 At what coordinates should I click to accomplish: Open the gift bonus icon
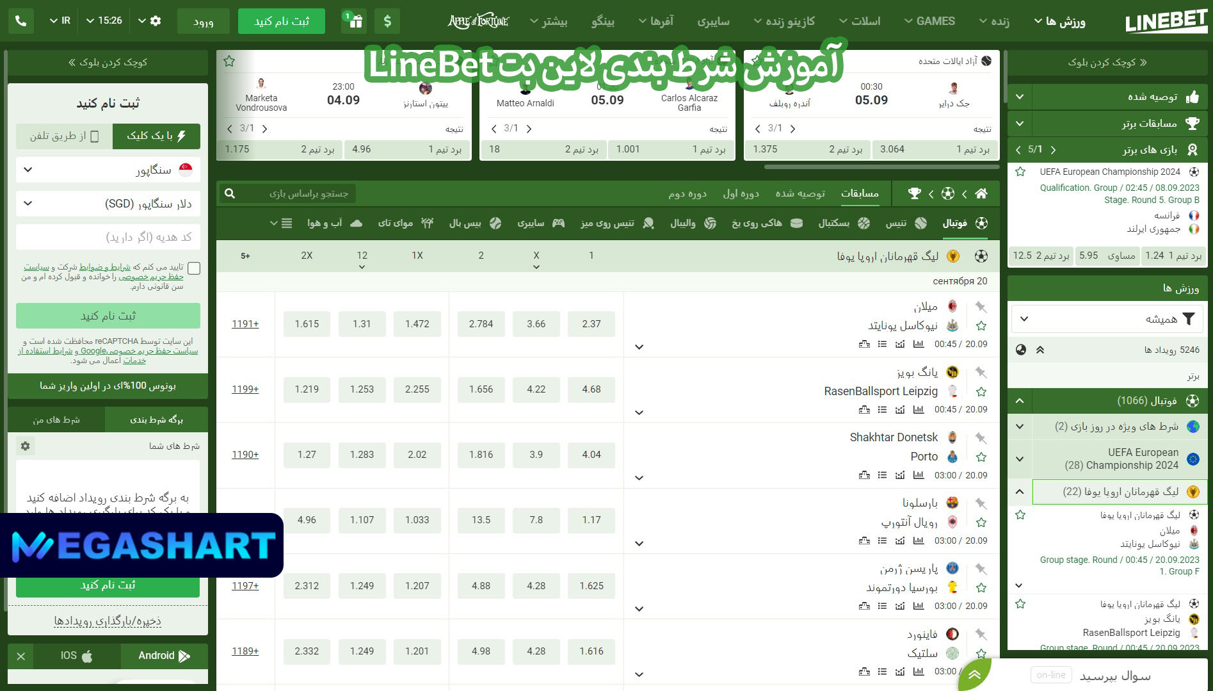[x=356, y=21]
